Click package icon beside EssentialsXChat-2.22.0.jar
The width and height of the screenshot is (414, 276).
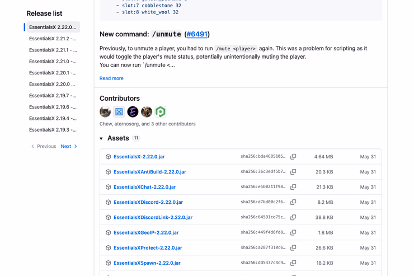coord(108,187)
